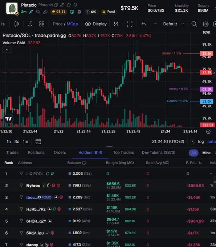216x247 pixels.
Task: Toggle fullscreen chart view
Action: (130, 24)
